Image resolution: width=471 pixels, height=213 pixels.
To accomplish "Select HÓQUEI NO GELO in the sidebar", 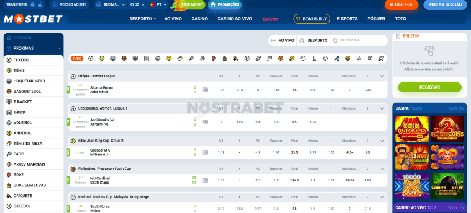I will (x=33, y=81).
